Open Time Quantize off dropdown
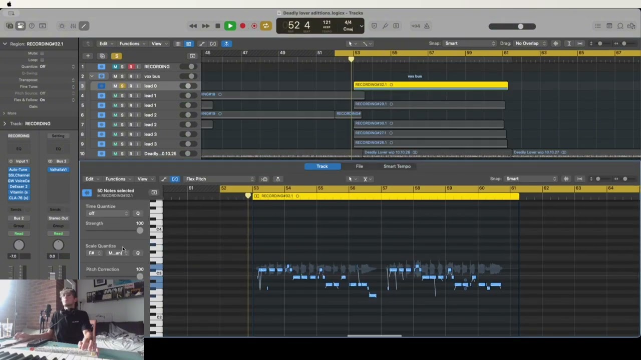 [x=108, y=213]
